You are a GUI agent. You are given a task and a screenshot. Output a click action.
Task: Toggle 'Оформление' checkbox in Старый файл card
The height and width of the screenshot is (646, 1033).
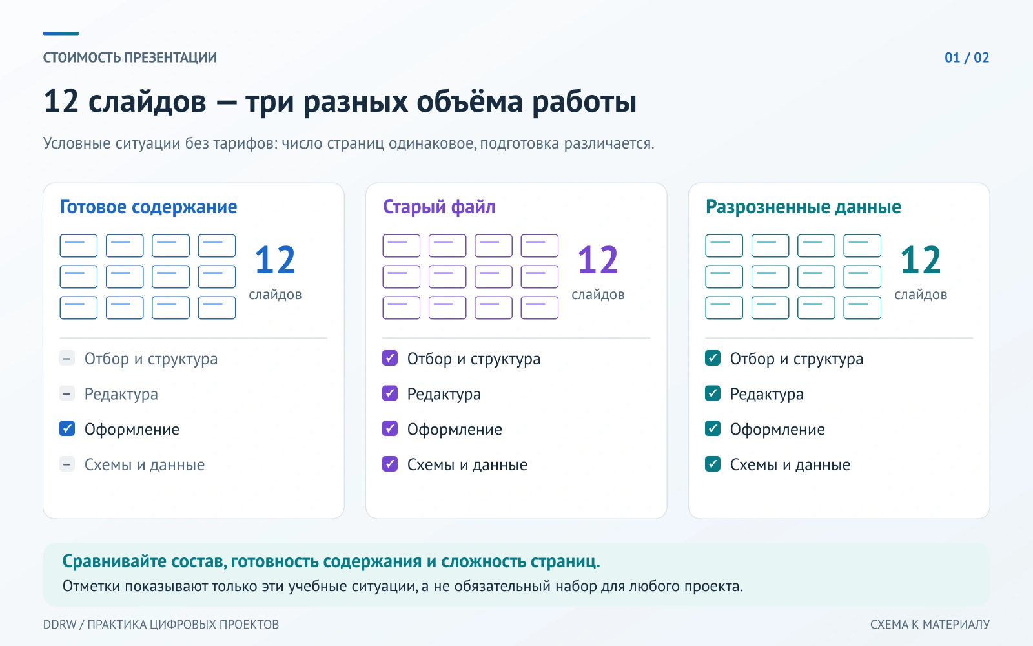pyautogui.click(x=390, y=428)
